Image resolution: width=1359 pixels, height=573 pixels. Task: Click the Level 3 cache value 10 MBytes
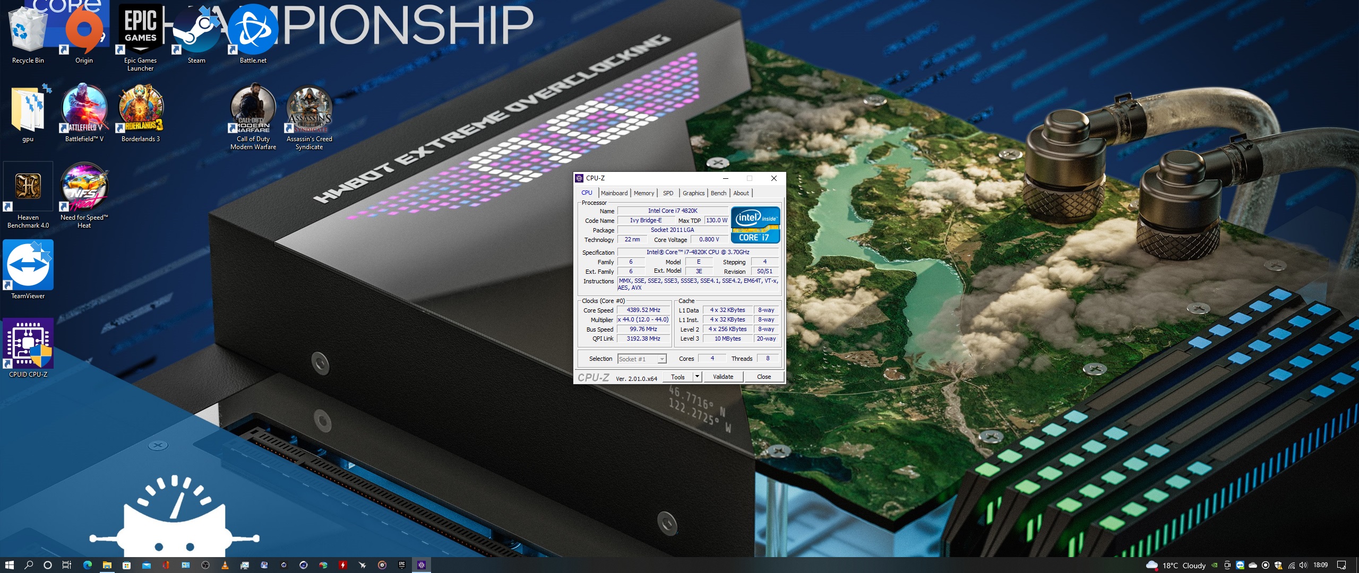coord(728,338)
